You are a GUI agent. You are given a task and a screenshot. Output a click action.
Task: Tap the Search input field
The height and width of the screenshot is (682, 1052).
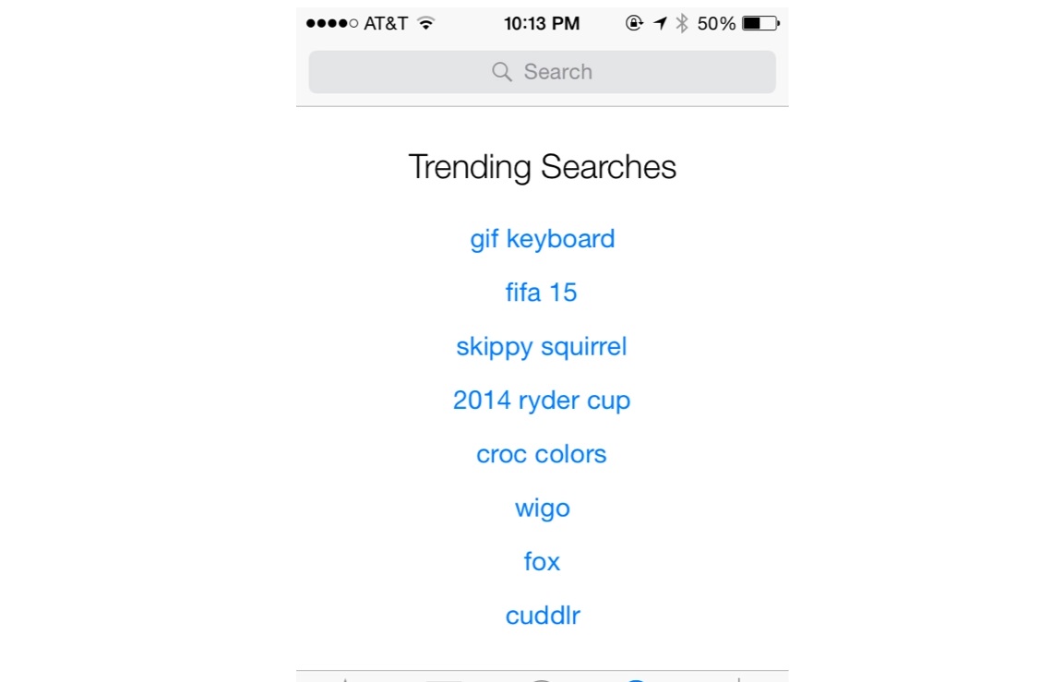pos(542,72)
